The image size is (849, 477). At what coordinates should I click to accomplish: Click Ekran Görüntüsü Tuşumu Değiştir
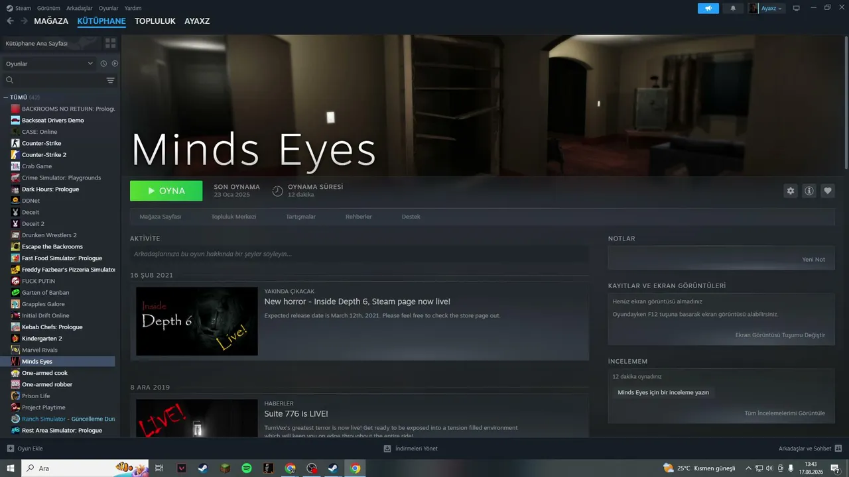[780, 335]
